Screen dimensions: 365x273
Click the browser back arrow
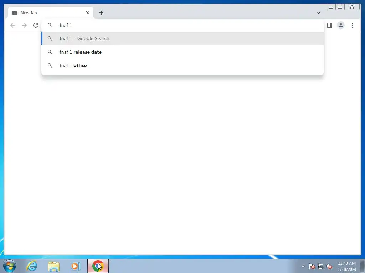click(13, 25)
